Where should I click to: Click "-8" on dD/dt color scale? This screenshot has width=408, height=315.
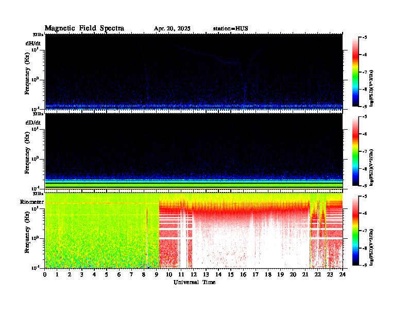click(x=365, y=169)
